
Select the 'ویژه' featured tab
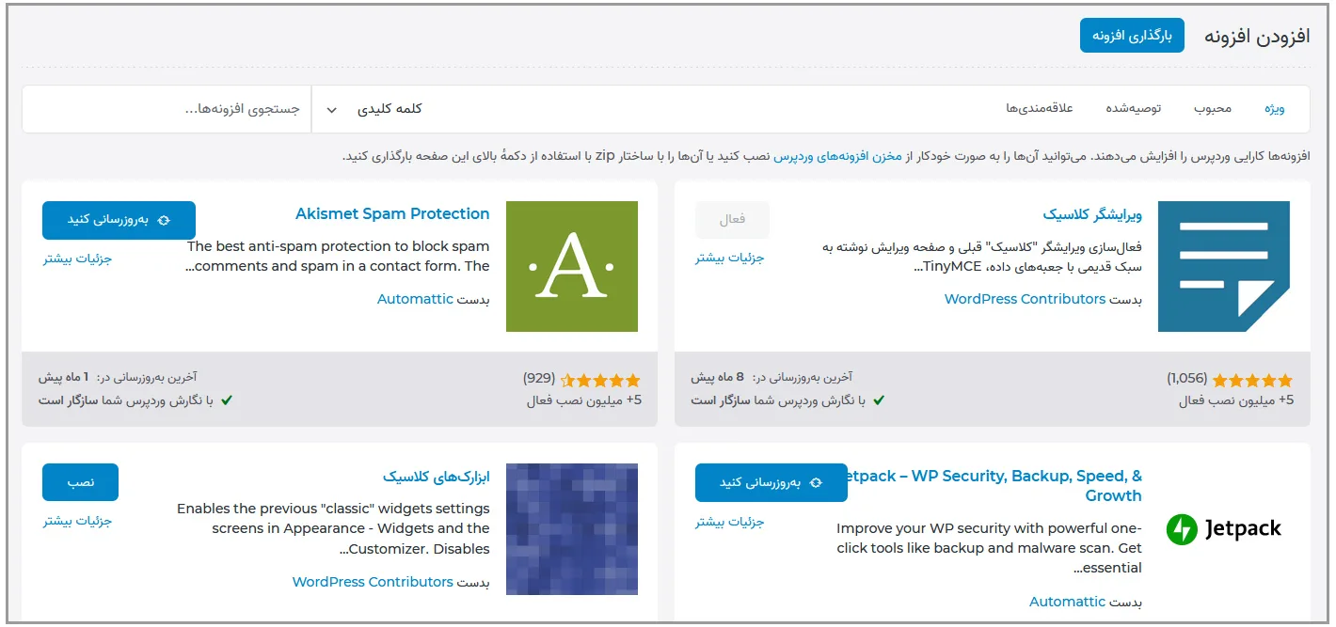click(x=1274, y=108)
